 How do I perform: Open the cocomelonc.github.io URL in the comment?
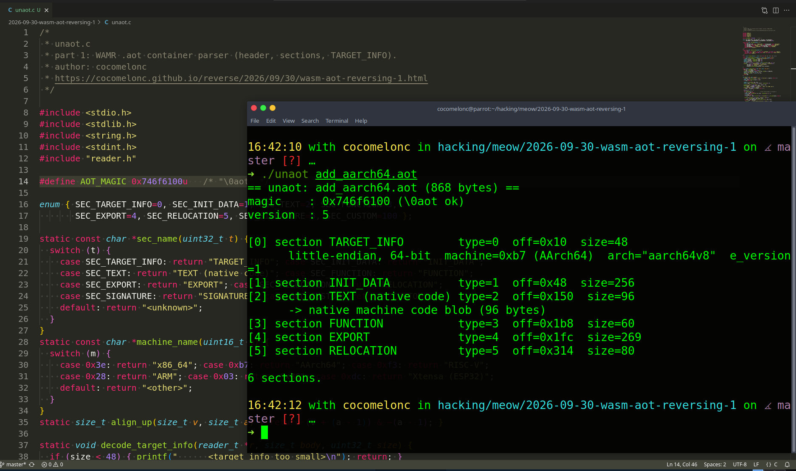(x=241, y=78)
